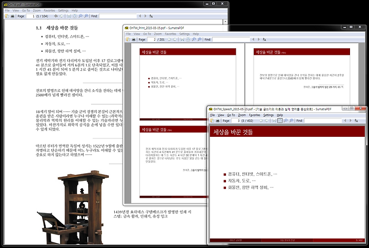Go to next page in OnTW_Speech window
Screen dimensions: 369x248
[266, 120]
